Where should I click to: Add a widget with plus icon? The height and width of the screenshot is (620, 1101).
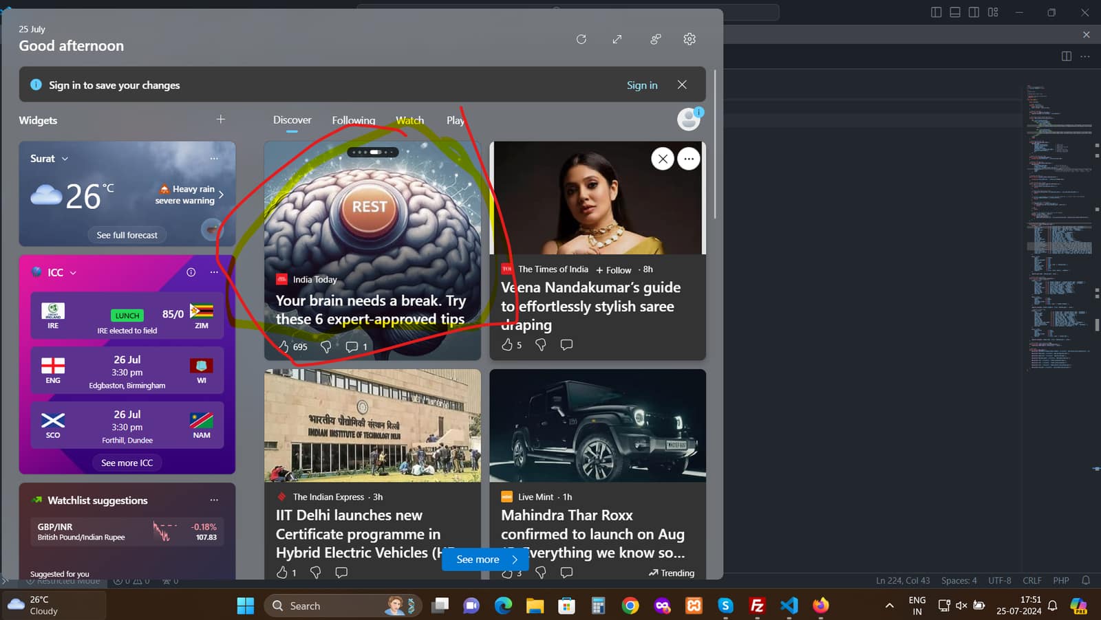point(221,119)
